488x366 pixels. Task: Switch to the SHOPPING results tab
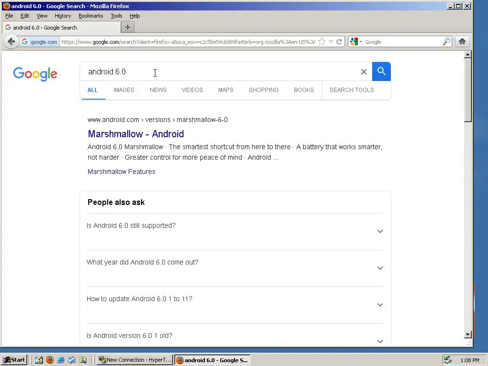click(264, 90)
